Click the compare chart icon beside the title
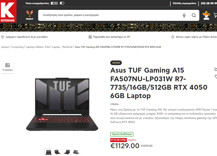217x156 pixels. (x=216, y=69)
